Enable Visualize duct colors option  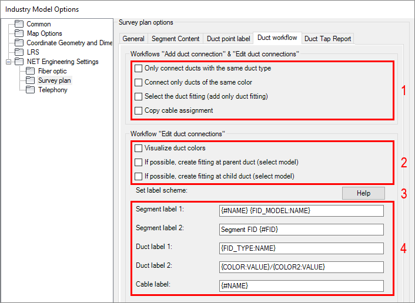[x=138, y=148]
